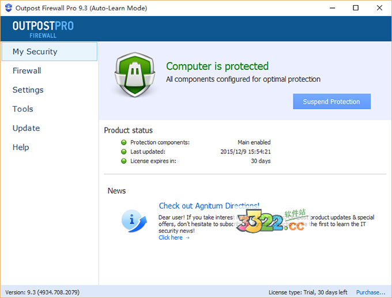Click the green shield protection icon

(x=135, y=74)
